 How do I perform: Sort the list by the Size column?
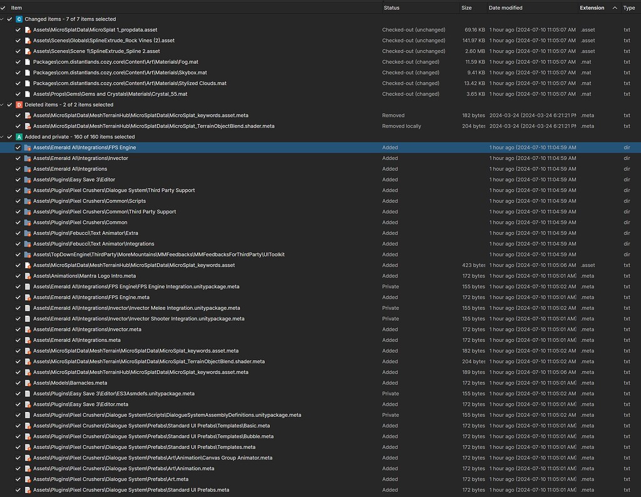(466, 8)
